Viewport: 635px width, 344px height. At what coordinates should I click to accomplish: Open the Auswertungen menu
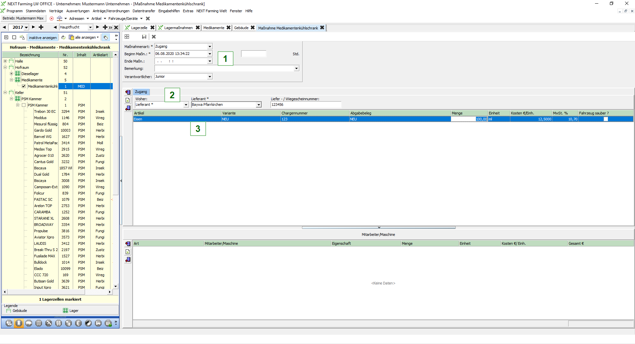[x=78, y=11]
